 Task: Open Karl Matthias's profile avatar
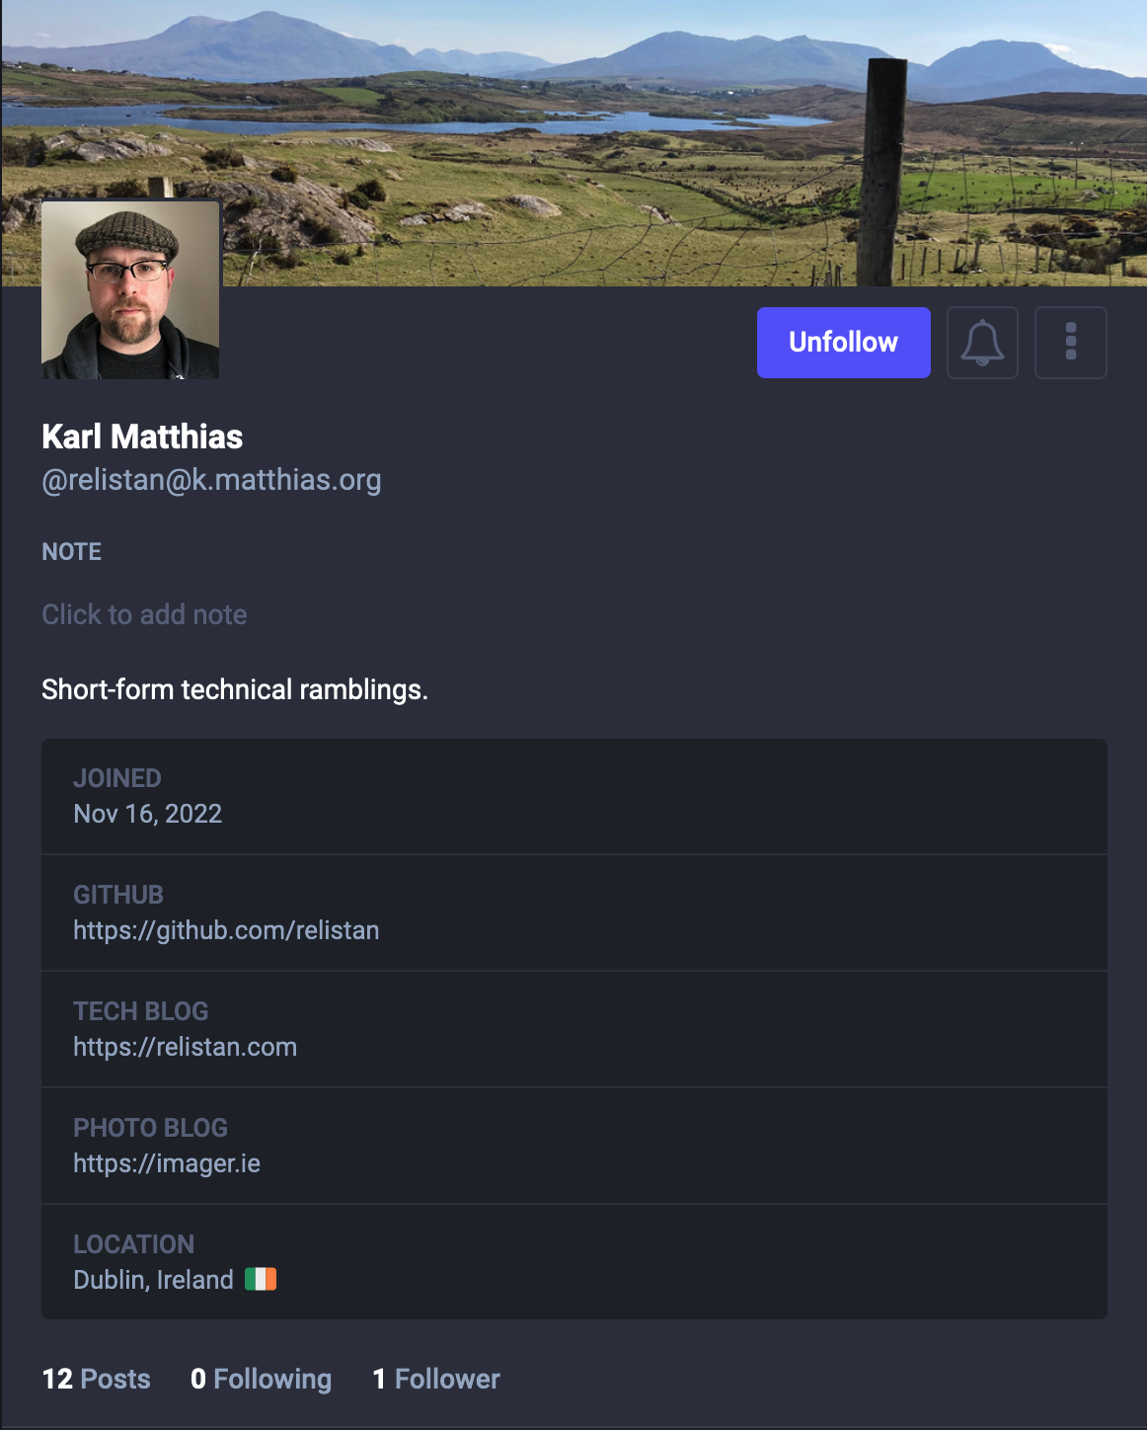(x=130, y=290)
